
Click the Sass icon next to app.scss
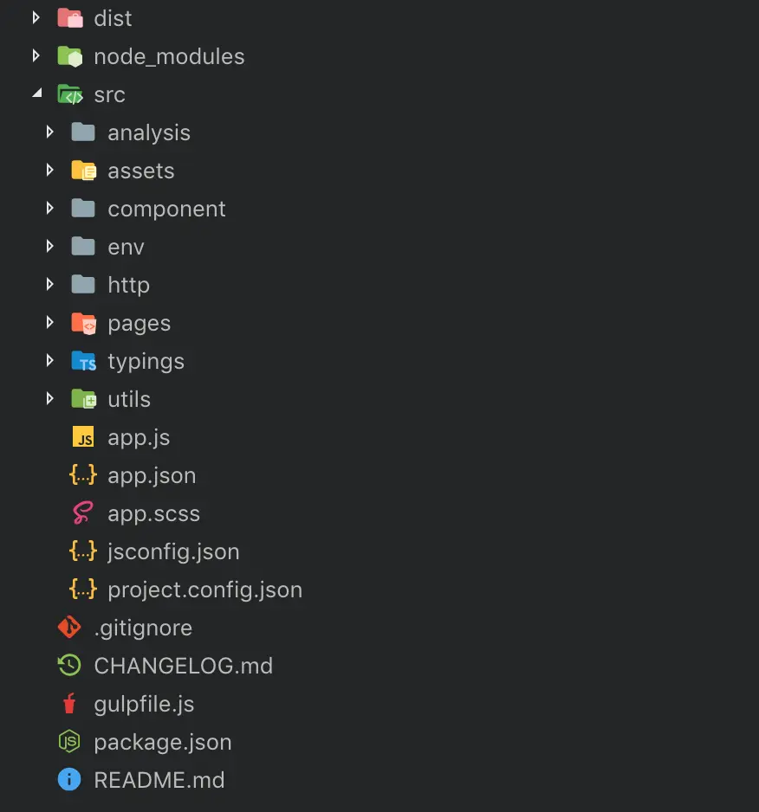(x=83, y=513)
